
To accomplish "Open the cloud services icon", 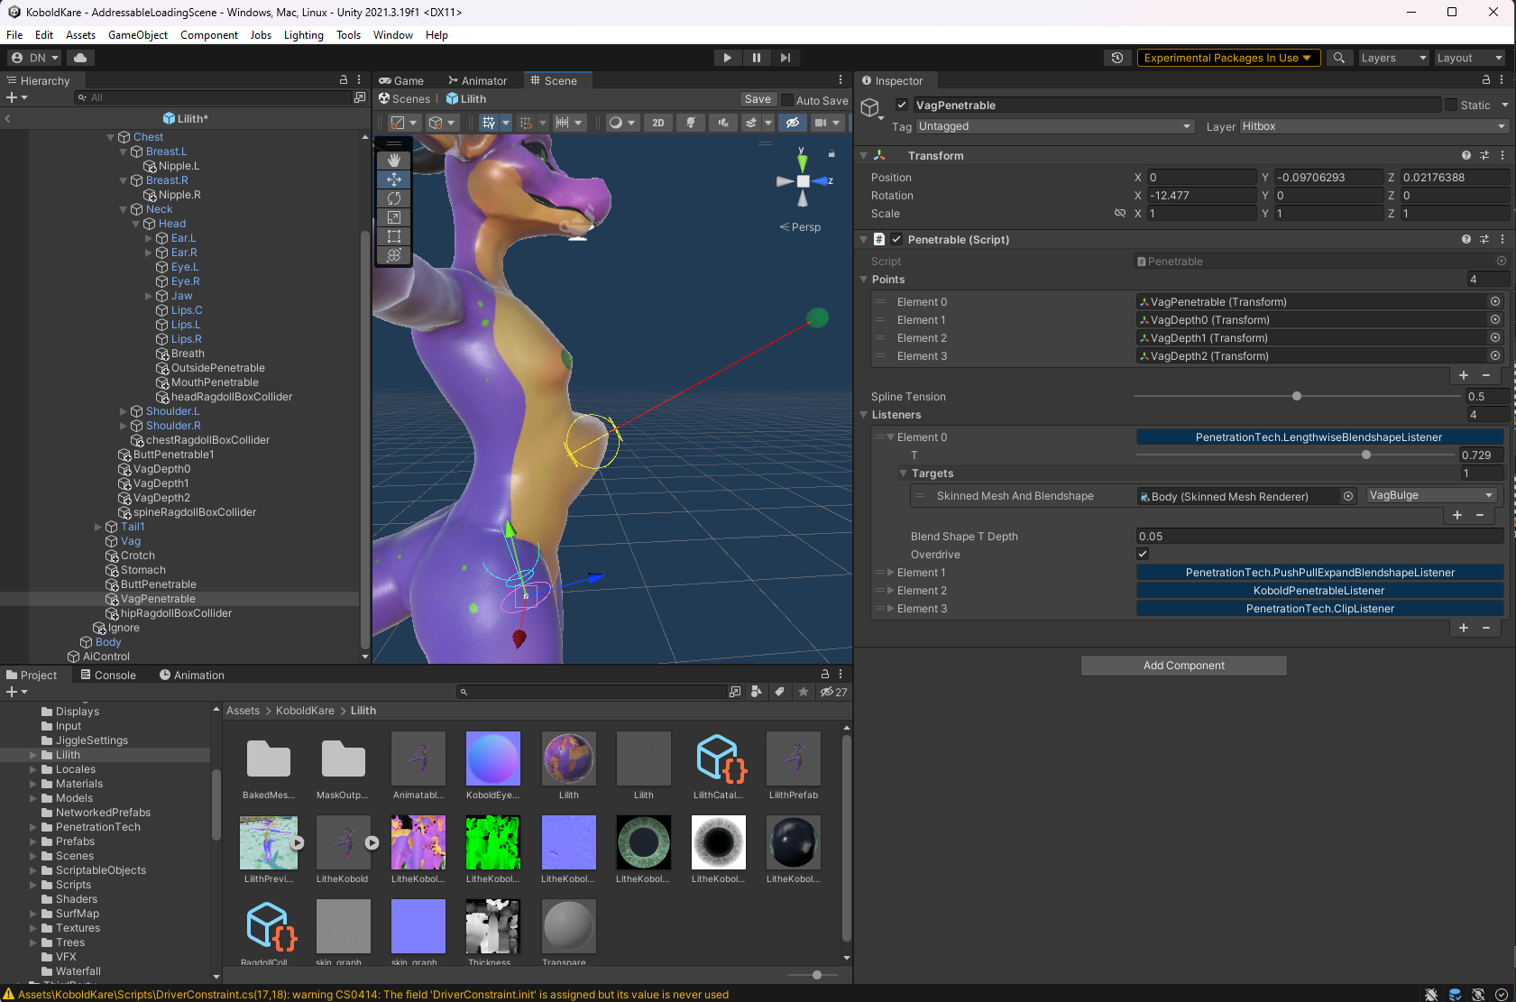I will pos(80,58).
